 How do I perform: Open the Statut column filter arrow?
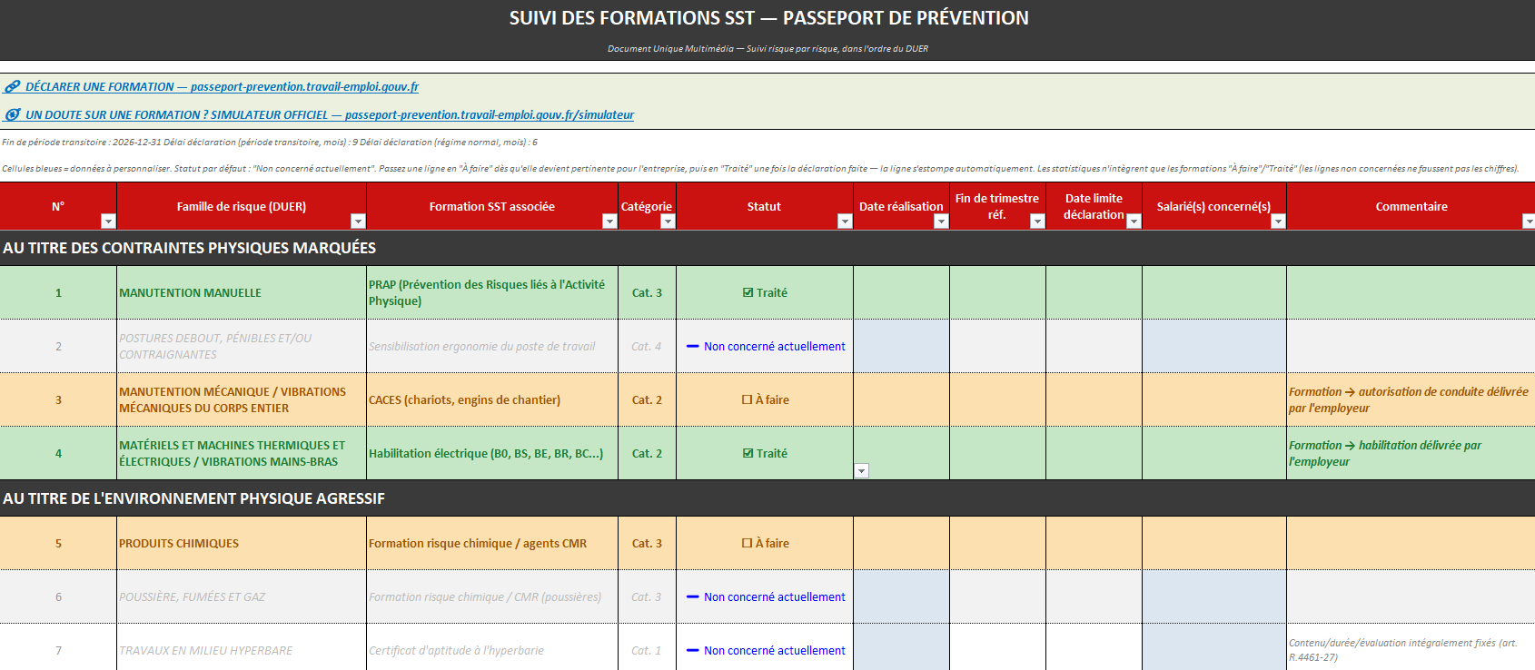[x=845, y=222]
